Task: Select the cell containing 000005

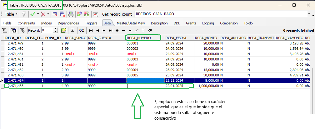Action: [145, 75]
